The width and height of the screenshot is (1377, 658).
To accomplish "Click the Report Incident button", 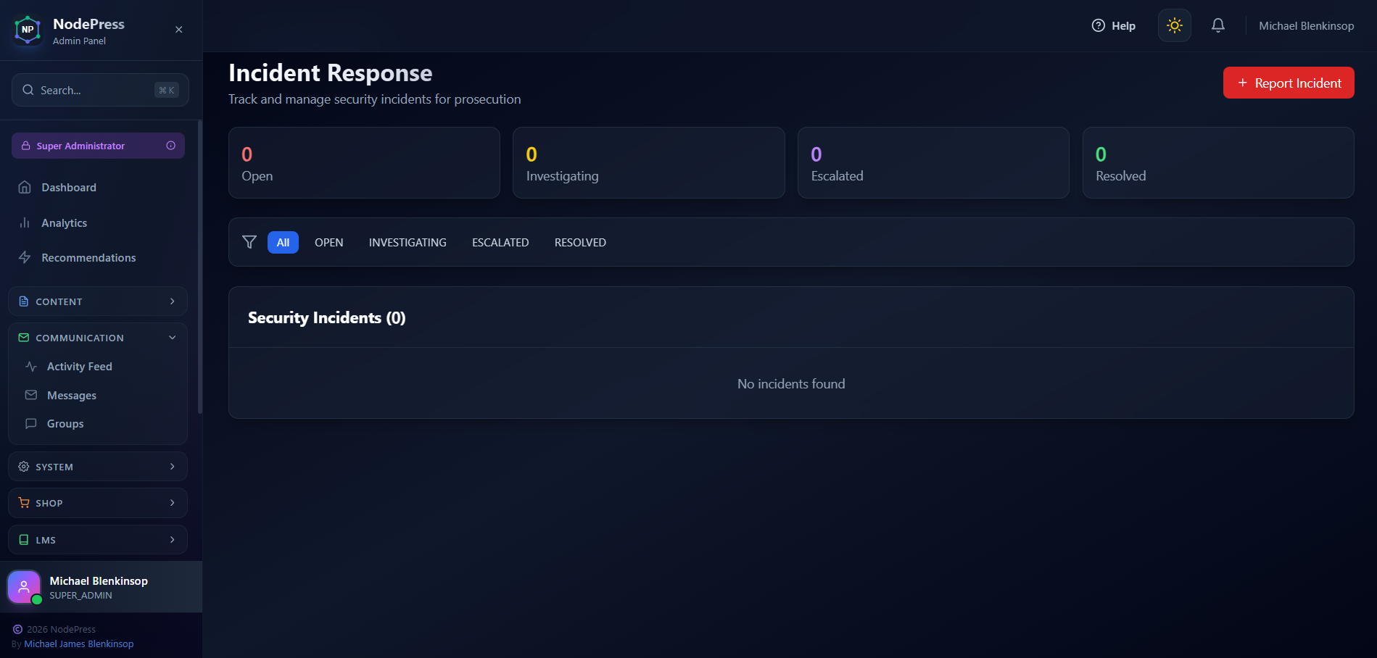I will (x=1288, y=83).
